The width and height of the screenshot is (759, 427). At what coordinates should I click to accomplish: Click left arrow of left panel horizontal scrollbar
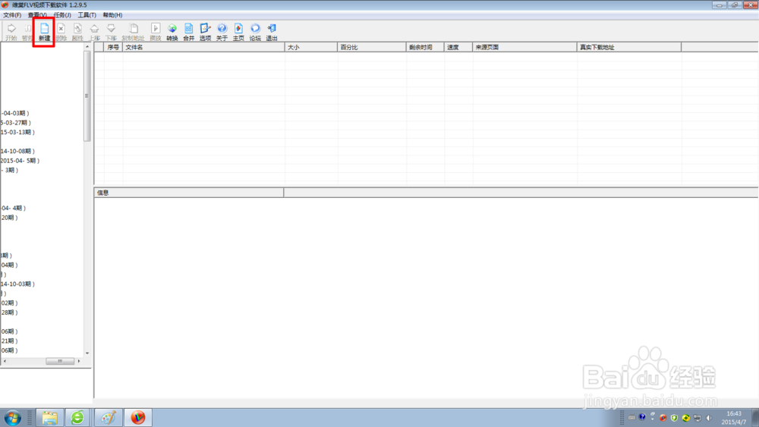pyautogui.click(x=5, y=361)
